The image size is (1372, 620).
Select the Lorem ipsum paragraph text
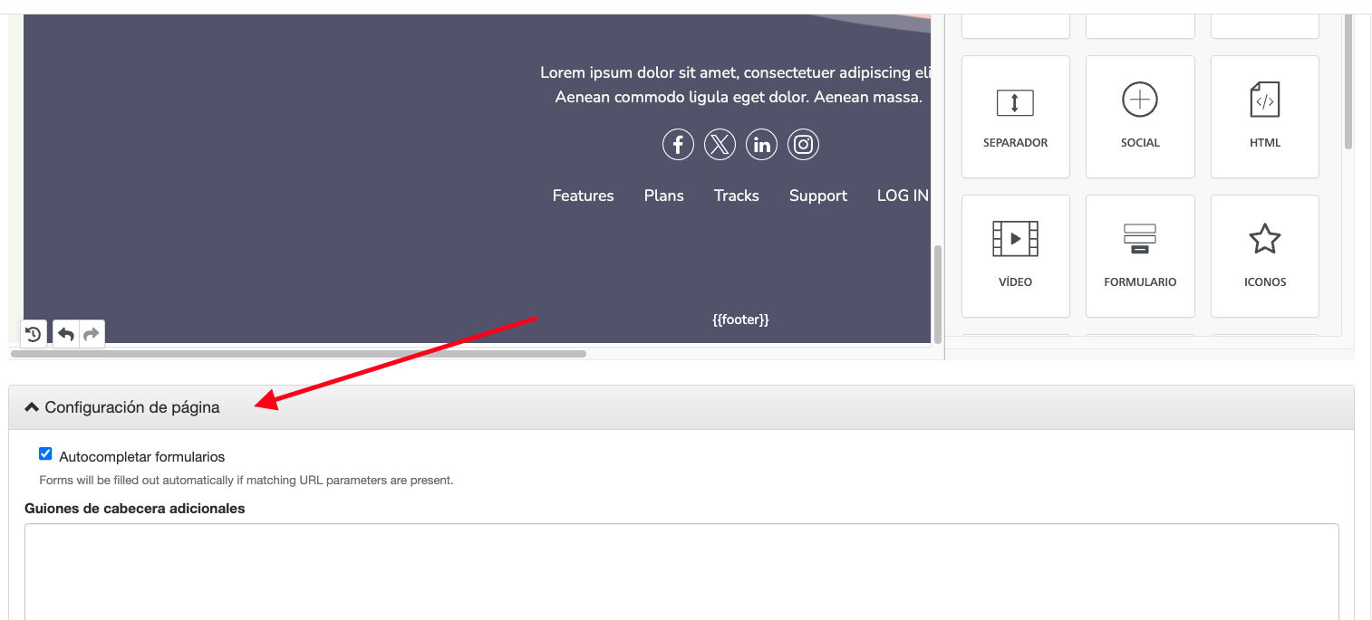pyautogui.click(x=736, y=85)
